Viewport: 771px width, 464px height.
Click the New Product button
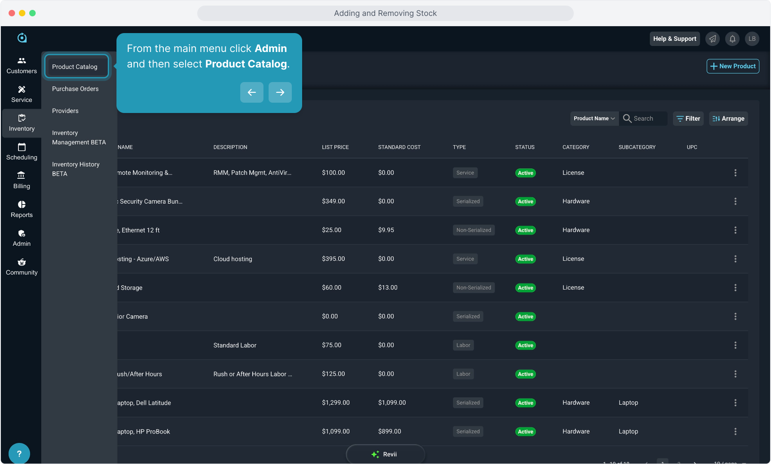pos(732,66)
